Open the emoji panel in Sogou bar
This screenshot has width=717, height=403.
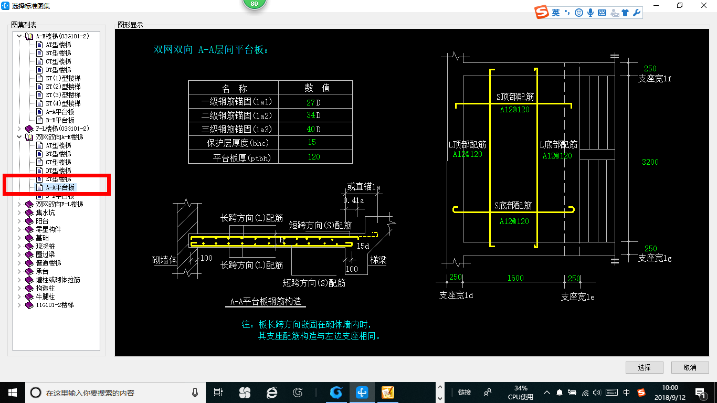578,13
